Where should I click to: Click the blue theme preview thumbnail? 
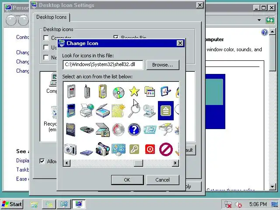tap(215, 101)
